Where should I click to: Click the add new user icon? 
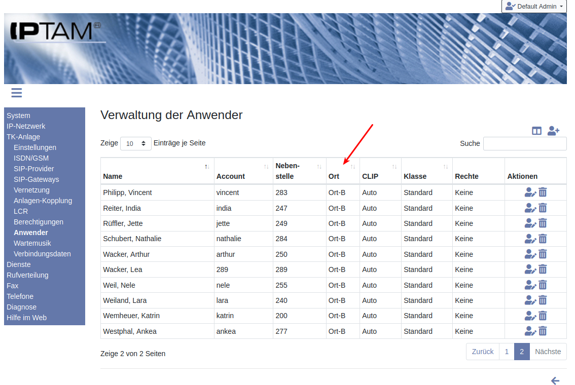553,131
